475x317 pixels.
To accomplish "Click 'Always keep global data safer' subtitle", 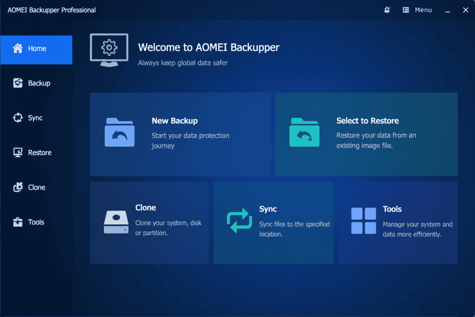I will coord(183,63).
